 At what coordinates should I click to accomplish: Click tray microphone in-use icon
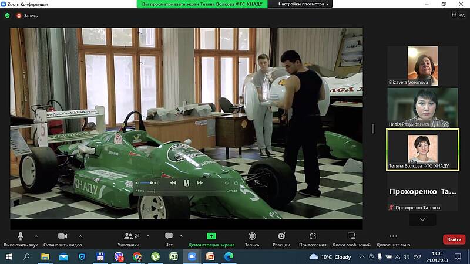(x=380, y=257)
